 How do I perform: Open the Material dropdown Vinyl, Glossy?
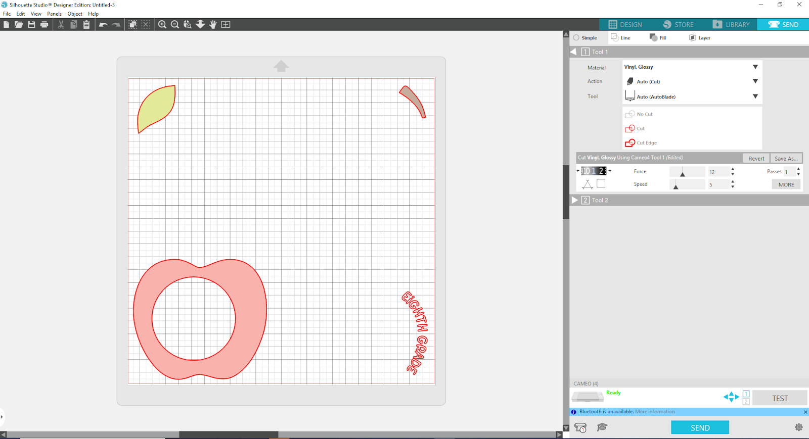[692, 67]
